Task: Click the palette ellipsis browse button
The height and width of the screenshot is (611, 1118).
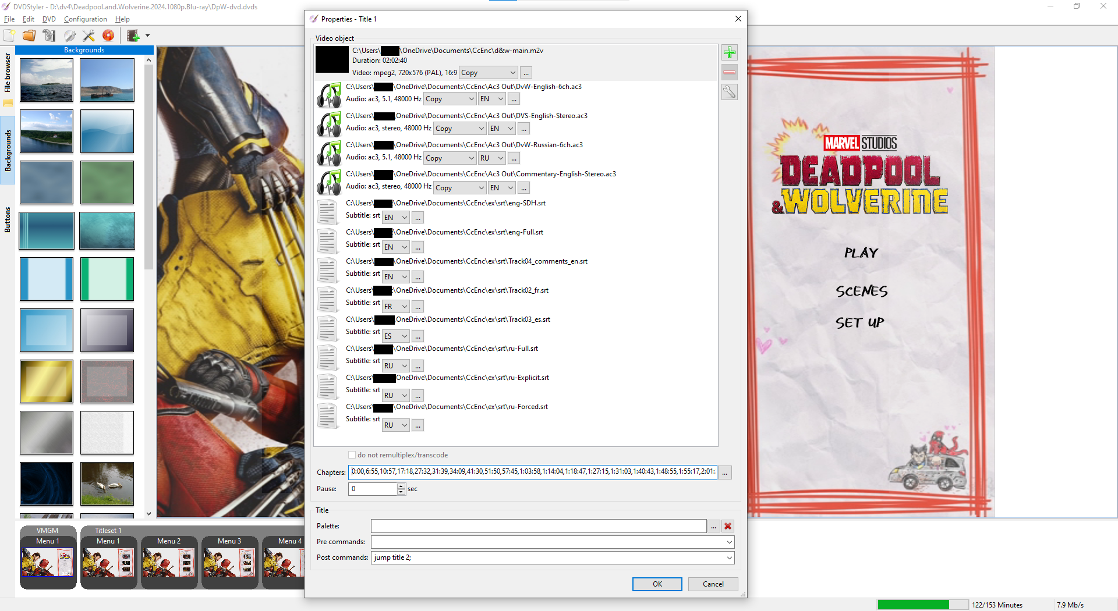Action: pos(713,526)
